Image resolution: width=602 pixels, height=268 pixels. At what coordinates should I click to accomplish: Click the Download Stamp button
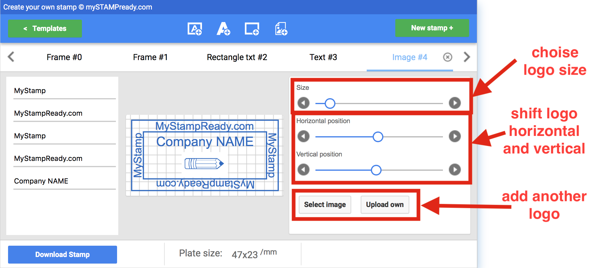(x=63, y=255)
